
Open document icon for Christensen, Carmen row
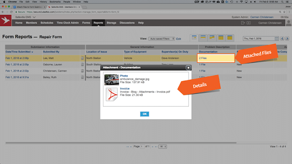pos(82,71)
